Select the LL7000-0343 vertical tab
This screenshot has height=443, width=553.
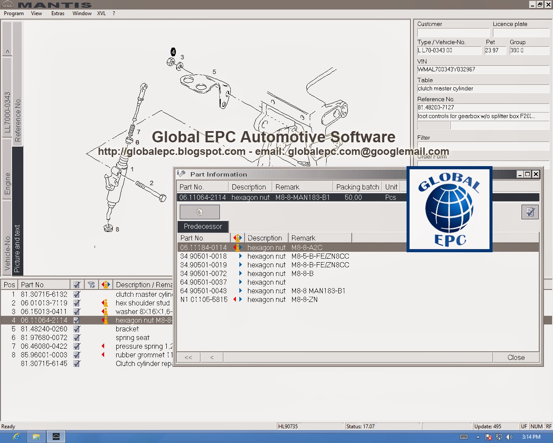7,98
